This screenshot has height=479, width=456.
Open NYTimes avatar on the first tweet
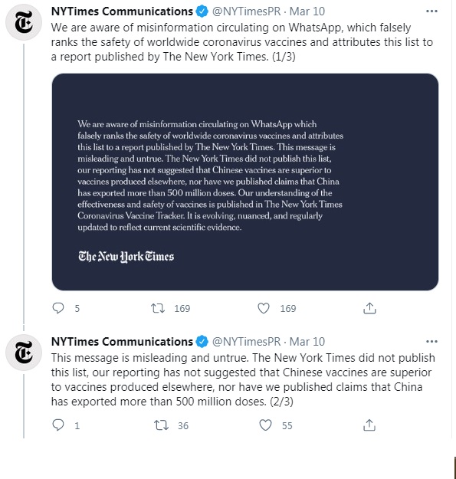24,22
